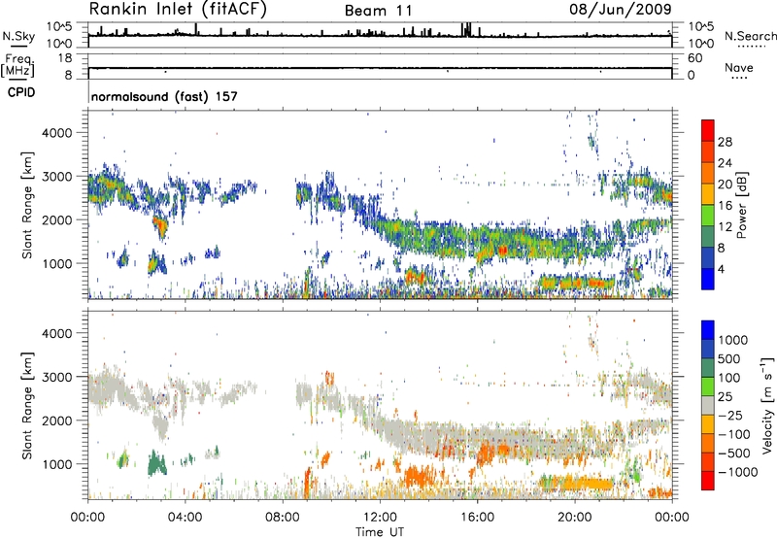Viewport: 777px width, 538px height.
Task: Select the '-1000' Velocity colorbar value
Action: point(738,472)
